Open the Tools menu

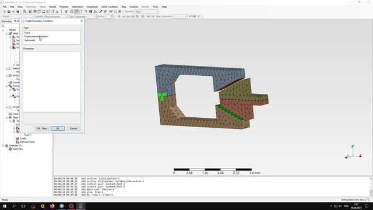(156, 6)
